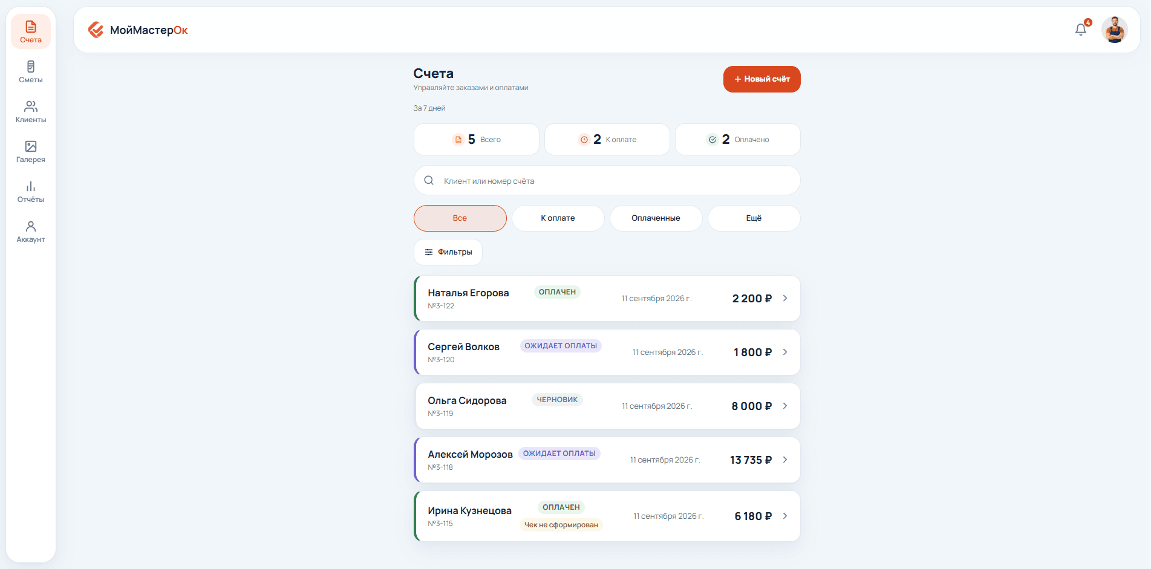The height and width of the screenshot is (569, 1151).
Task: Open the Ещё tab options
Action: click(x=754, y=218)
